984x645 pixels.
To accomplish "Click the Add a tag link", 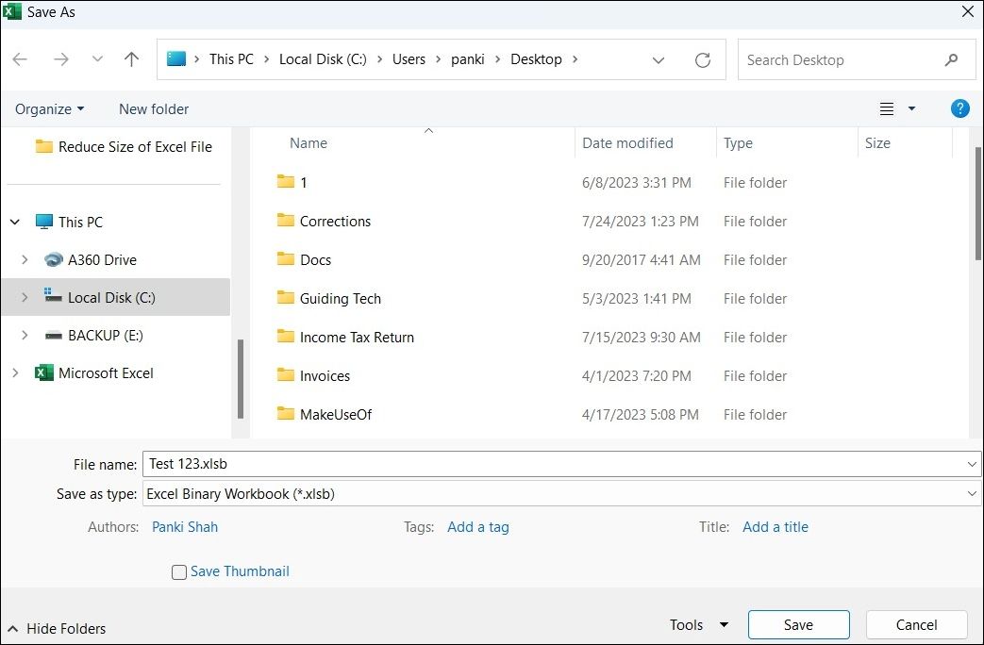I will 477,527.
